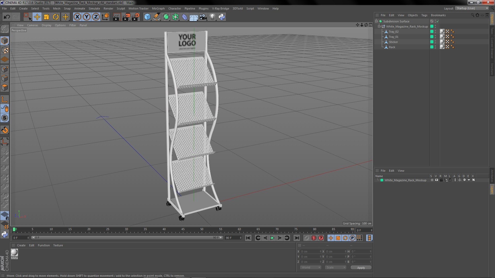The width and height of the screenshot is (495, 278).
Task: Activate the Scale tool
Action: pyautogui.click(x=46, y=17)
